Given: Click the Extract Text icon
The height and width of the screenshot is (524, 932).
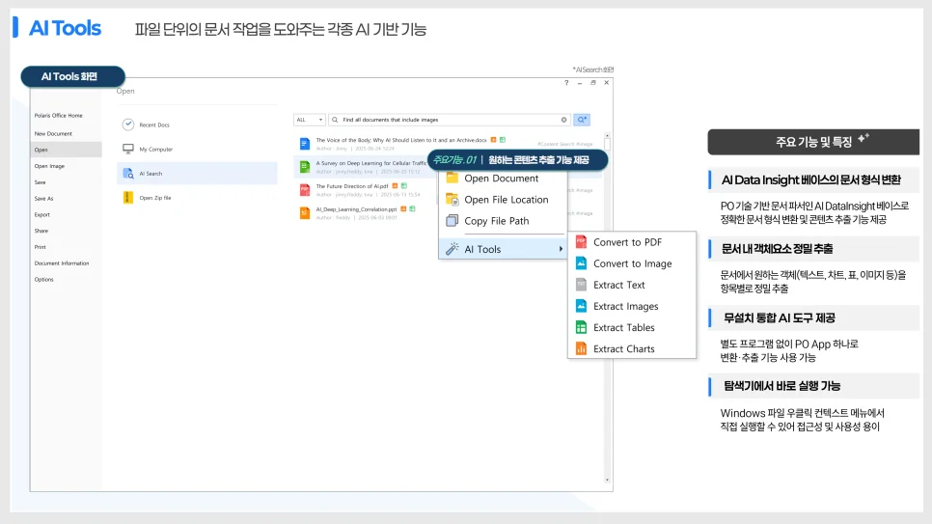Looking at the screenshot, I should (582, 285).
